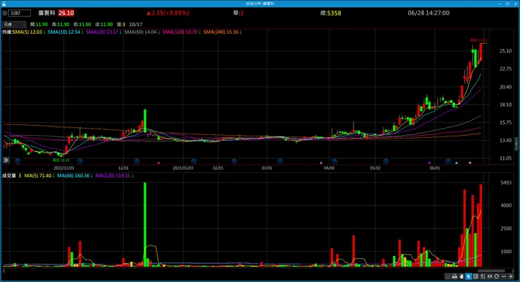Toggle the eye visibility icon
Image resolution: width=520 pixels, height=282 pixels.
tap(490, 276)
